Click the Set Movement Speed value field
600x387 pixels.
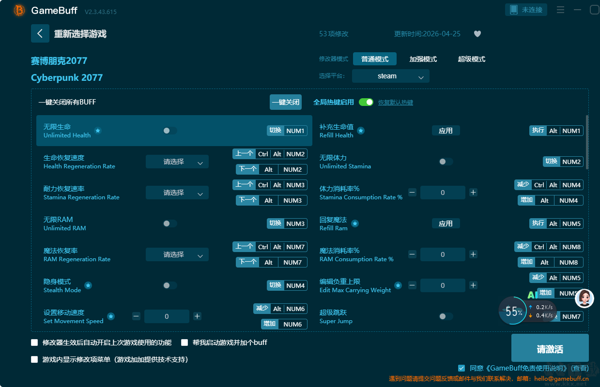click(167, 316)
